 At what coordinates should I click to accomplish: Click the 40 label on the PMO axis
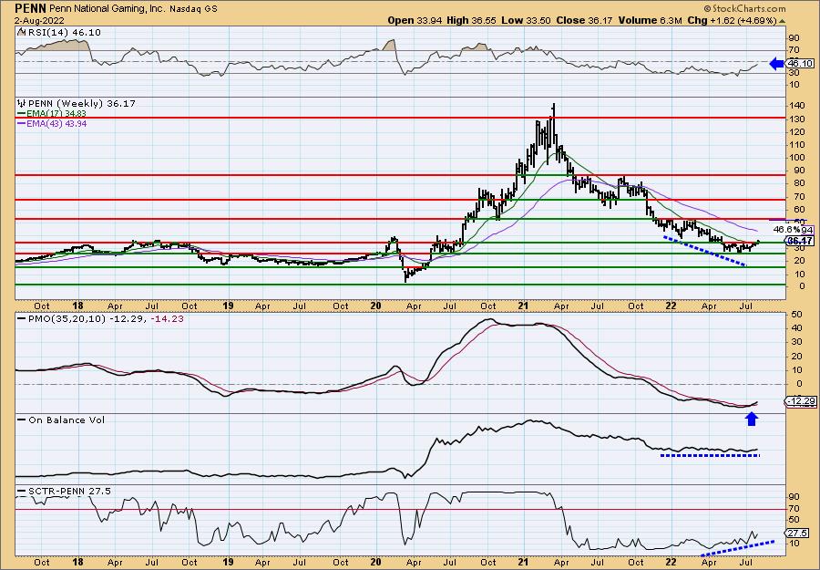pos(797,328)
